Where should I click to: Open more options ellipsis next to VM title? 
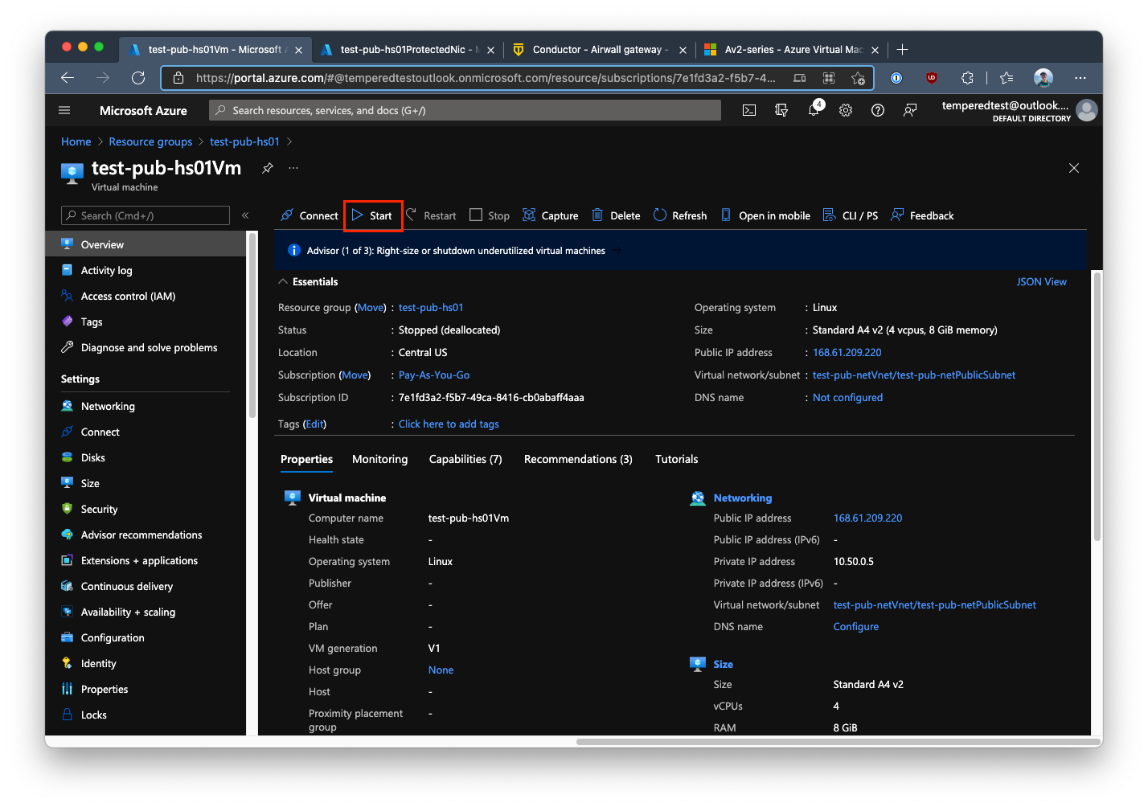(293, 168)
